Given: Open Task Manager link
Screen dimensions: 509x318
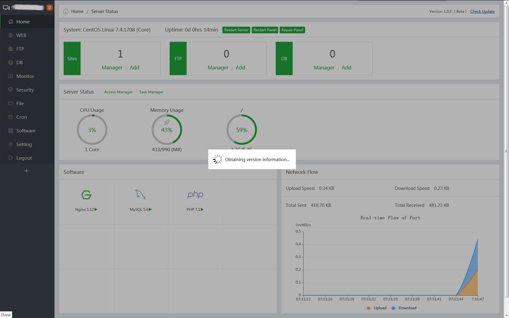Looking at the screenshot, I should point(151,92).
